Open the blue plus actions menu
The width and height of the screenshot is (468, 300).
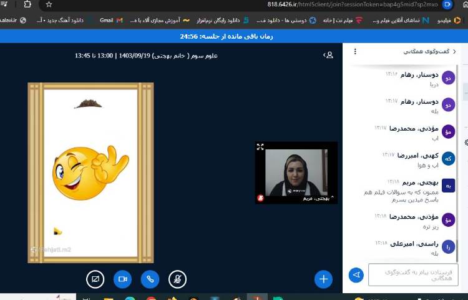click(x=323, y=279)
